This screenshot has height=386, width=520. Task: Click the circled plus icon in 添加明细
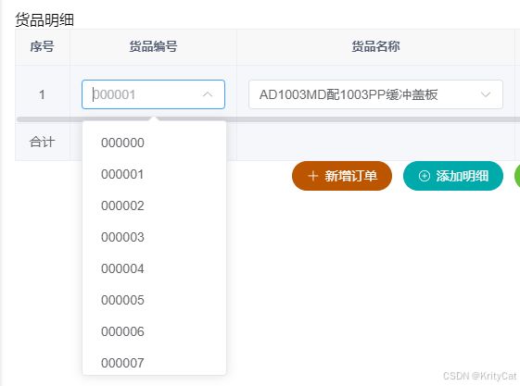pos(425,176)
